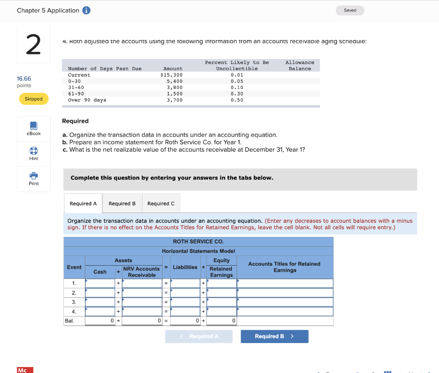Screen dimensions: 439x373
Task: Click the Retained Earnings cell for event 4
Action: 221,311
